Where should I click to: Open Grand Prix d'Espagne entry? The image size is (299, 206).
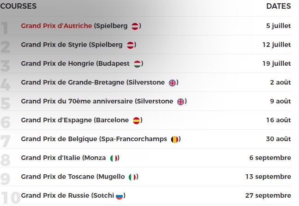(56, 120)
